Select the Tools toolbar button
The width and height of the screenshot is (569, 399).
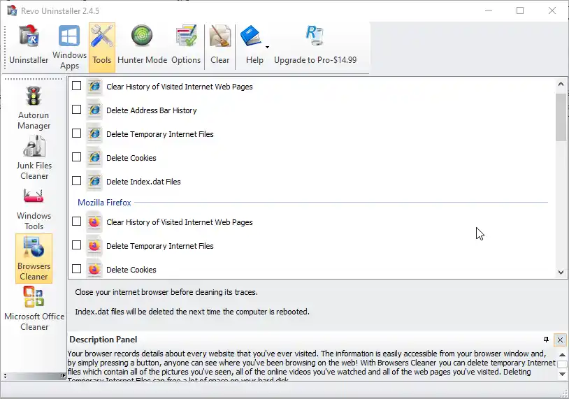(x=102, y=47)
